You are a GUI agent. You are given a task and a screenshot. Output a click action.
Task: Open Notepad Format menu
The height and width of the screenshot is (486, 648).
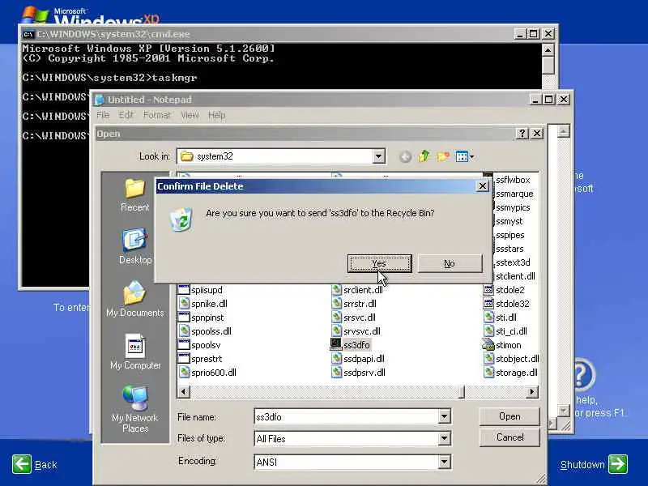point(156,115)
